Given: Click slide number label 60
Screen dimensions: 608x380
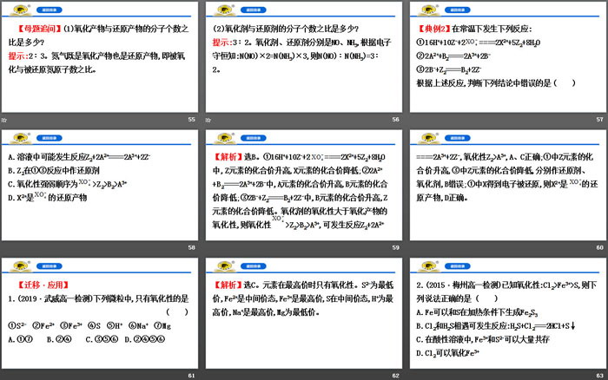Looking at the screenshot, I should pyautogui.click(x=600, y=247).
